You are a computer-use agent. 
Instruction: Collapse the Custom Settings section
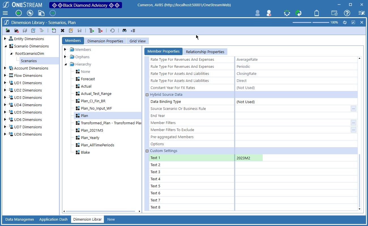(x=147, y=151)
